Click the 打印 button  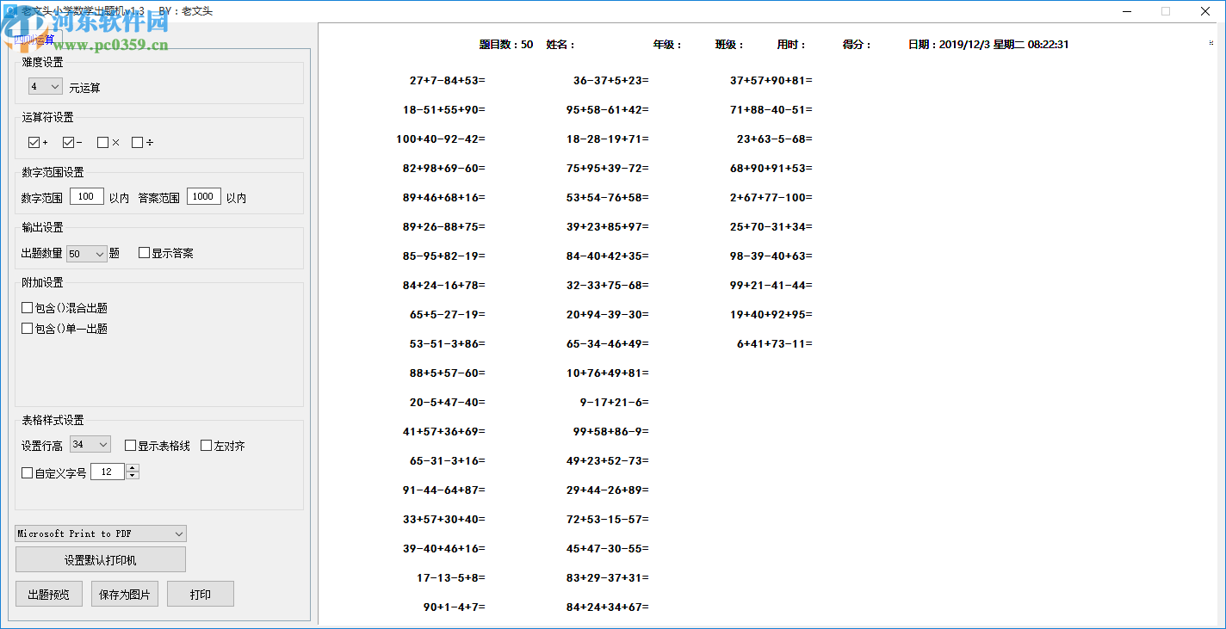point(201,595)
